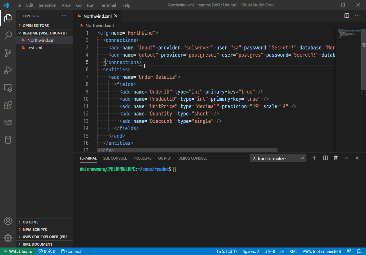Expand the Open Editors section

point(44,26)
